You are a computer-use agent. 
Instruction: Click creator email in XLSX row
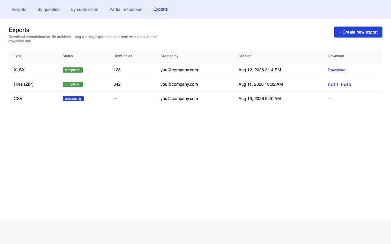[179, 70]
